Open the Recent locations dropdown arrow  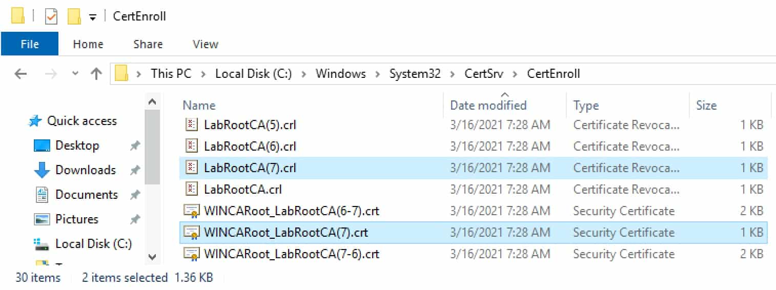pyautogui.click(x=75, y=74)
